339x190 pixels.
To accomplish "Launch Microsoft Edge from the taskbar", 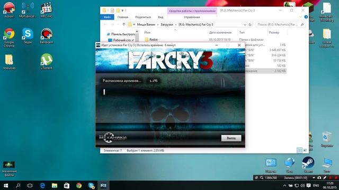I will pyautogui.click(x=42, y=185).
